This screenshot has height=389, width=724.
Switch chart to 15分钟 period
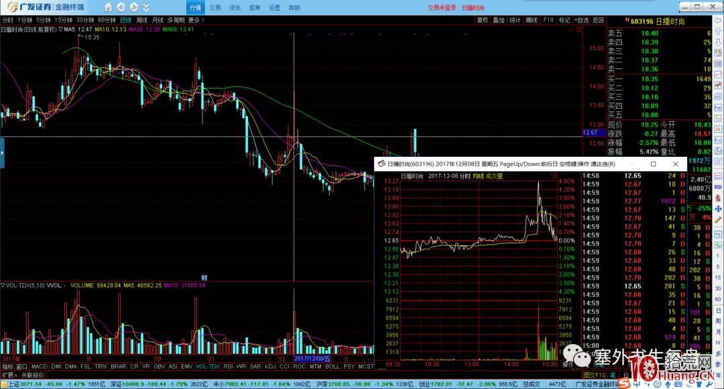(x=63, y=20)
